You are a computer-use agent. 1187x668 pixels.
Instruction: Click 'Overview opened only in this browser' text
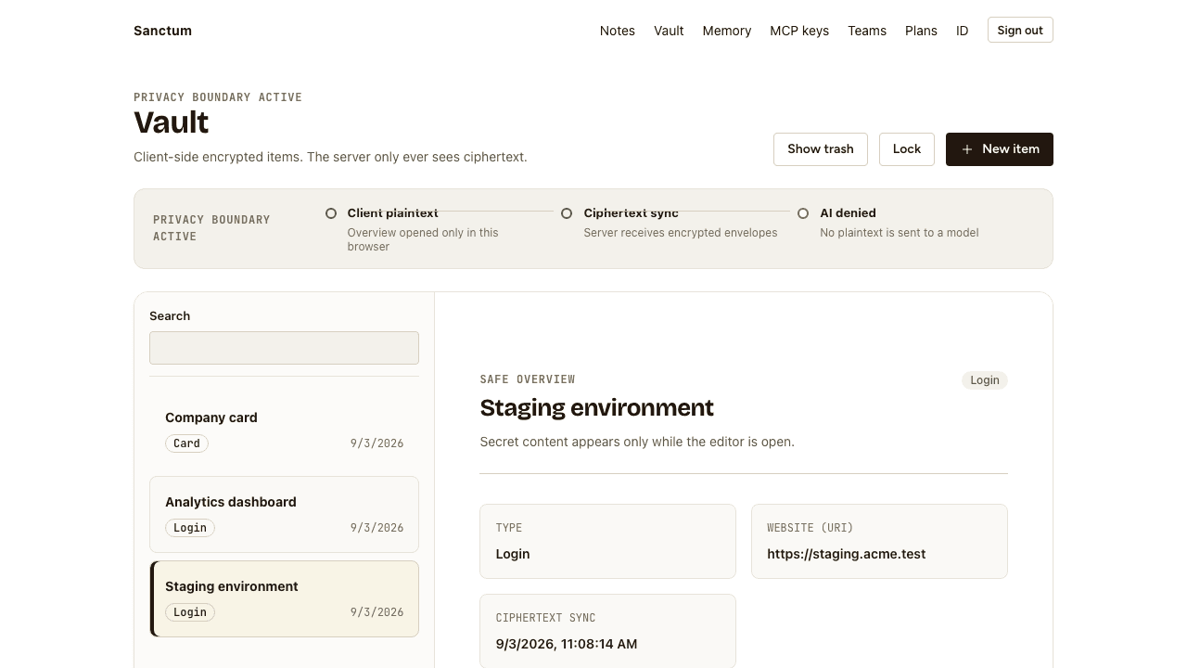coord(423,239)
